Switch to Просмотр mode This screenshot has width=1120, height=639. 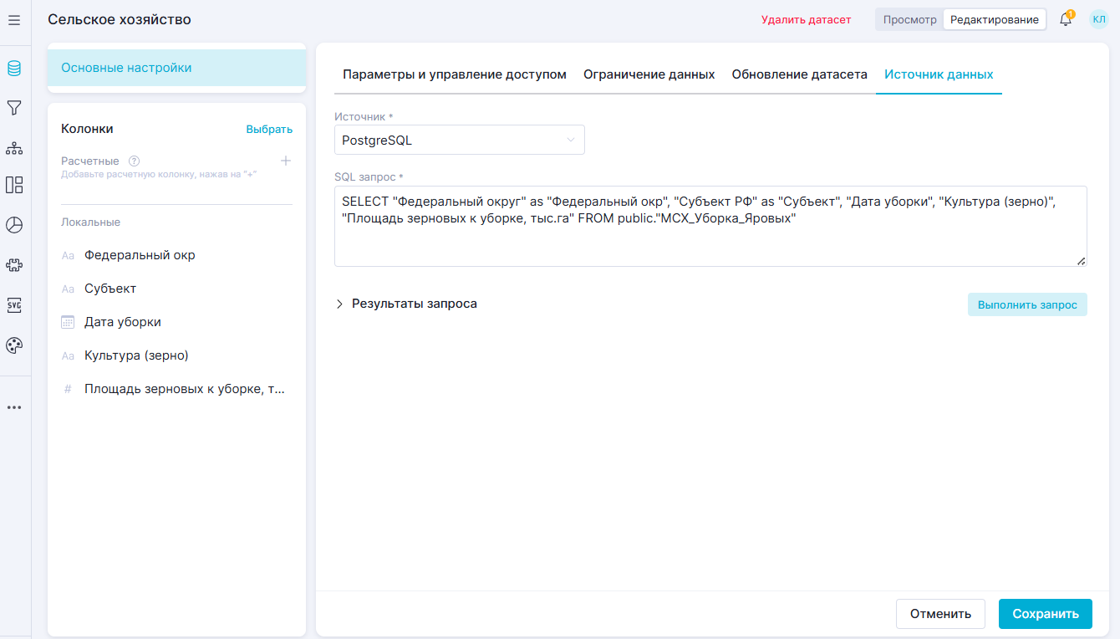[909, 19]
